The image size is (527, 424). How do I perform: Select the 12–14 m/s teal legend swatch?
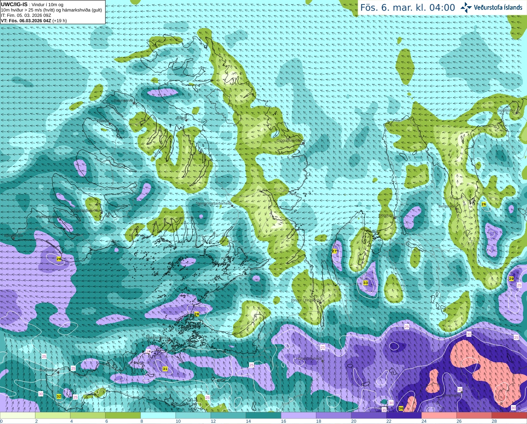point(229,415)
